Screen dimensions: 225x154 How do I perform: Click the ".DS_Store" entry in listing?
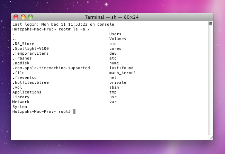pyautogui.click(x=23, y=44)
